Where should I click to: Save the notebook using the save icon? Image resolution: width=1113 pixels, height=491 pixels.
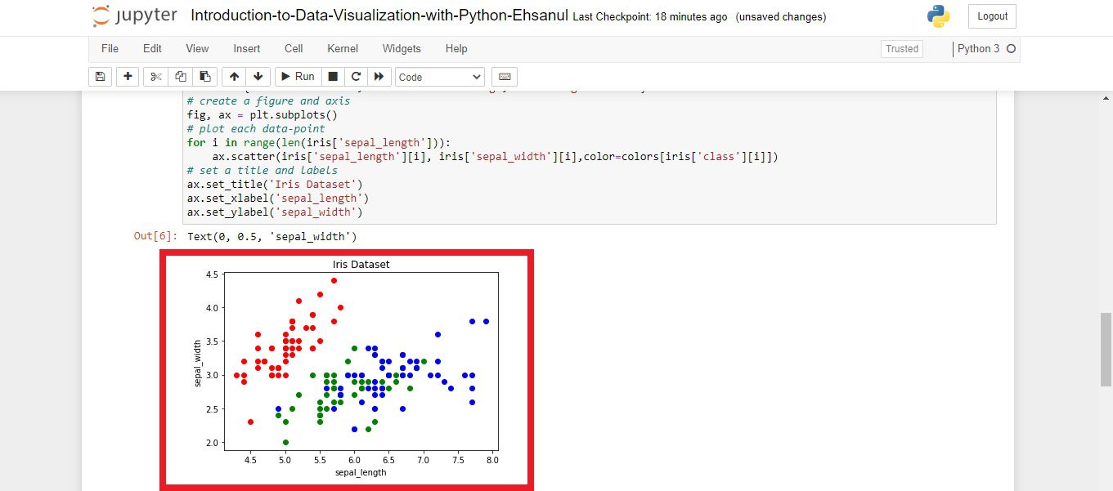point(100,76)
